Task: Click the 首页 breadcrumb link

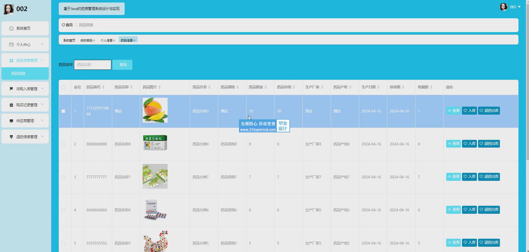Action: tap(69, 25)
